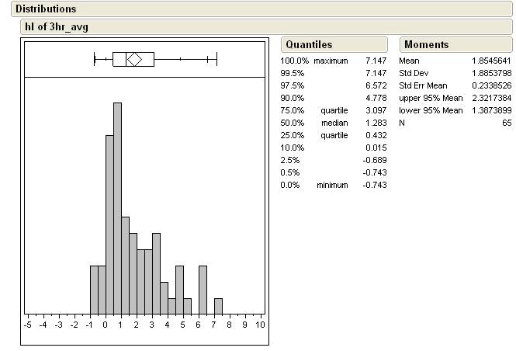Click the Mean value 1.8545641
Screen dimensions: 516x351
click(x=491, y=61)
